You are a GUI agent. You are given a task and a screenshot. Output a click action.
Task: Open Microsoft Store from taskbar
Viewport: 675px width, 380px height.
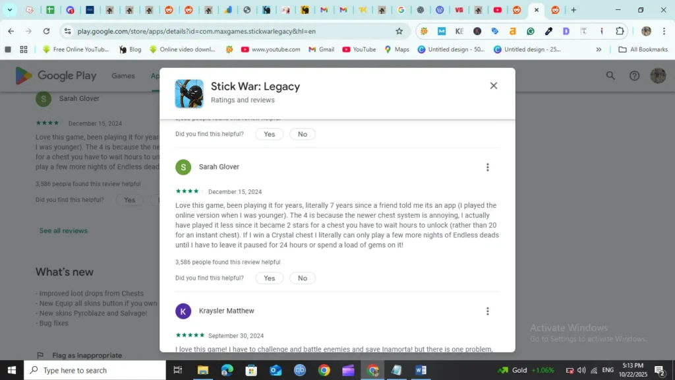click(x=251, y=370)
